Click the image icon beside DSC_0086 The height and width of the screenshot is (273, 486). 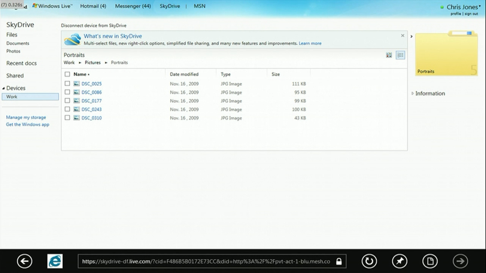pos(76,92)
